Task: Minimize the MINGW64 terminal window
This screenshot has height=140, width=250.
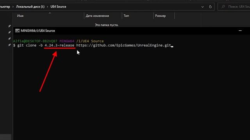Action: pyautogui.click(x=240, y=30)
